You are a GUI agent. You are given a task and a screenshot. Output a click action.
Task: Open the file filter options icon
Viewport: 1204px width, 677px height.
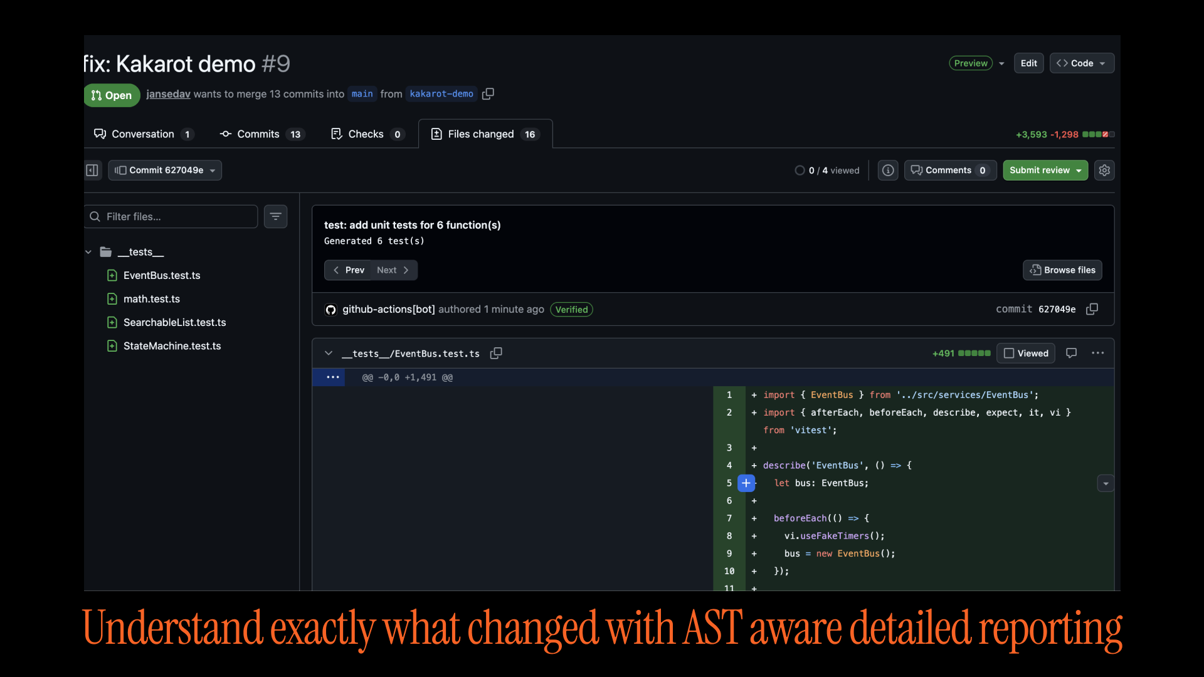pyautogui.click(x=275, y=216)
